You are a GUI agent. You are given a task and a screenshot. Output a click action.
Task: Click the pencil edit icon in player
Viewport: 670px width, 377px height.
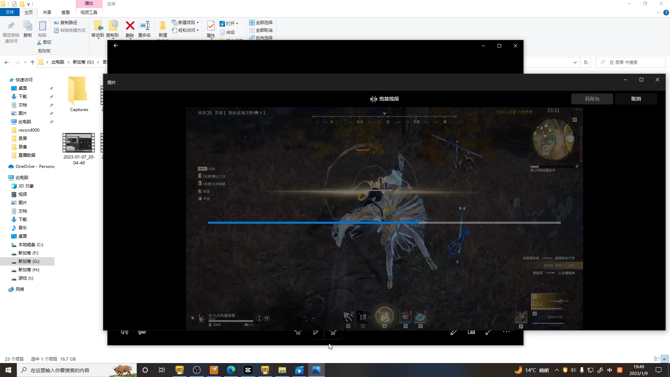pyautogui.click(x=454, y=332)
